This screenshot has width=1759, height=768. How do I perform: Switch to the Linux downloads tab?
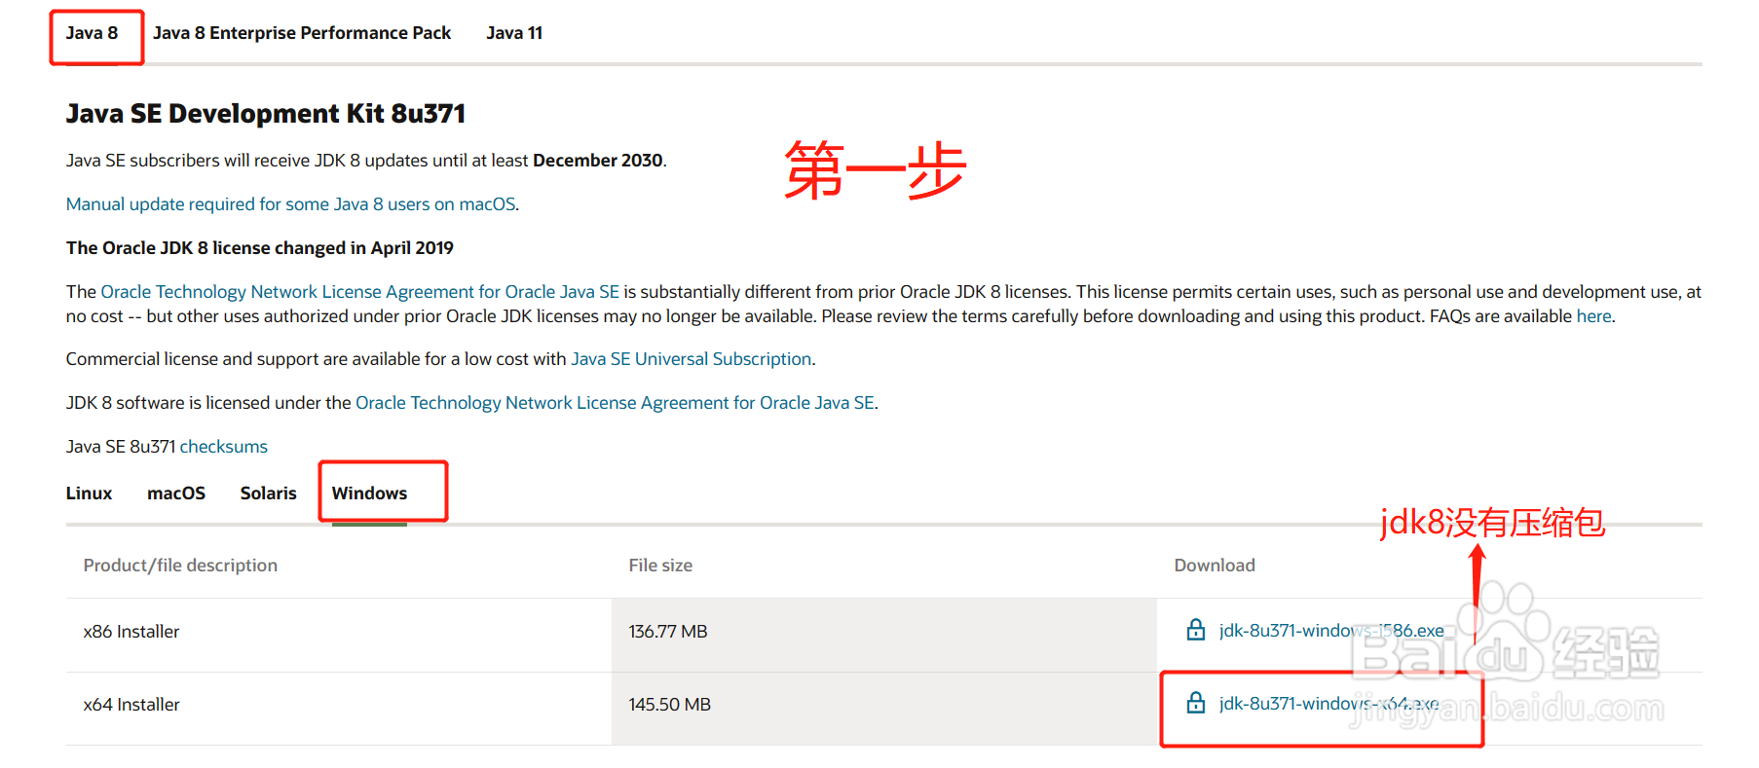tap(89, 494)
